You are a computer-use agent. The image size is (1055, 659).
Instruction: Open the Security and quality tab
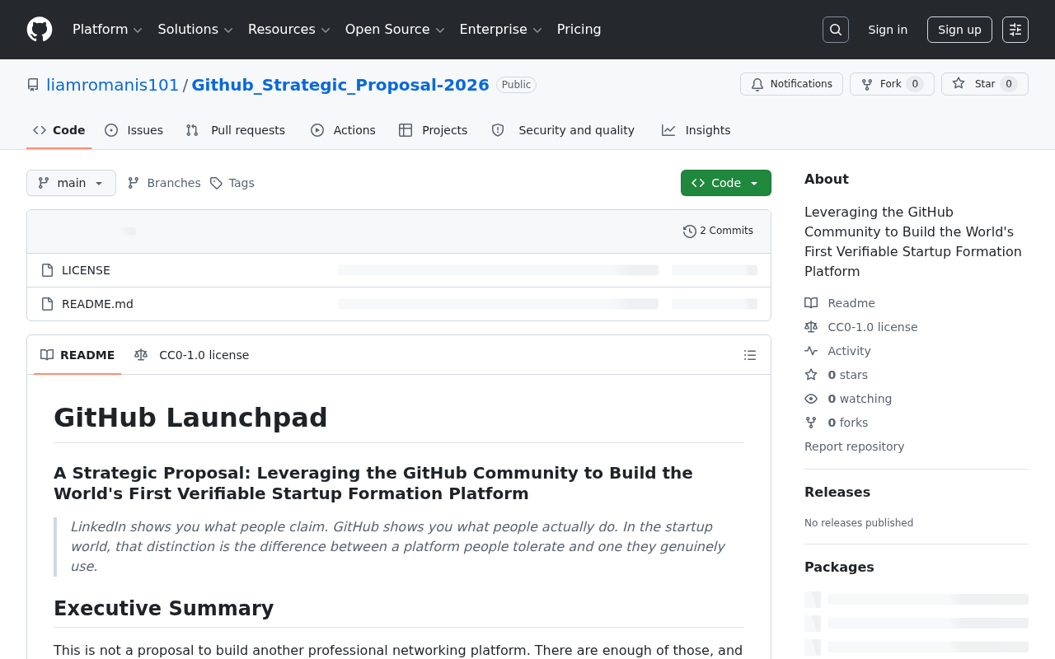point(563,130)
